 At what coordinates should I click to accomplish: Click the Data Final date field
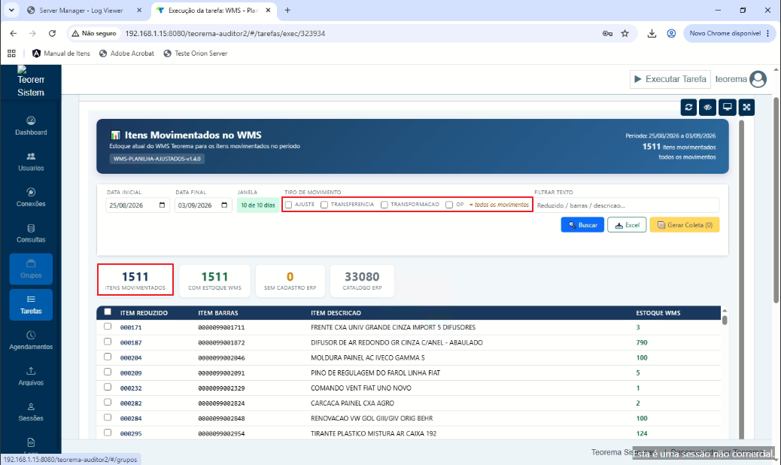pos(203,205)
